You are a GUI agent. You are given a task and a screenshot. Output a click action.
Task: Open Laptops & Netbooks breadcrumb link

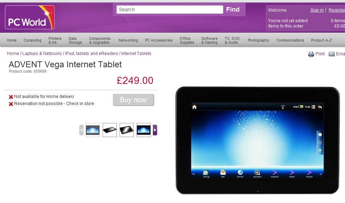(x=42, y=54)
